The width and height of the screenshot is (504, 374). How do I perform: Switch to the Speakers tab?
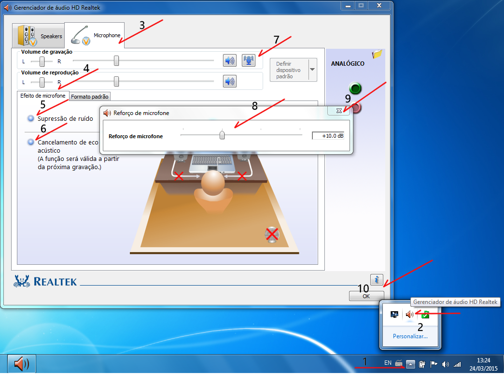(x=39, y=35)
